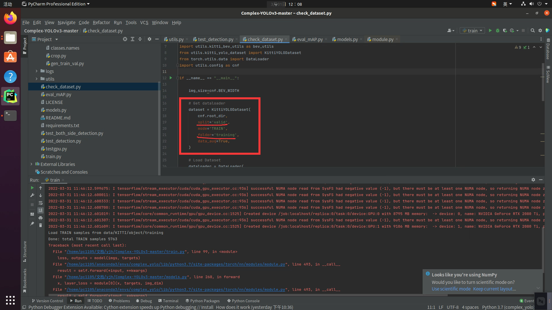Hide Run tool window with minus icon
This screenshot has height=310, width=552.
(x=541, y=180)
